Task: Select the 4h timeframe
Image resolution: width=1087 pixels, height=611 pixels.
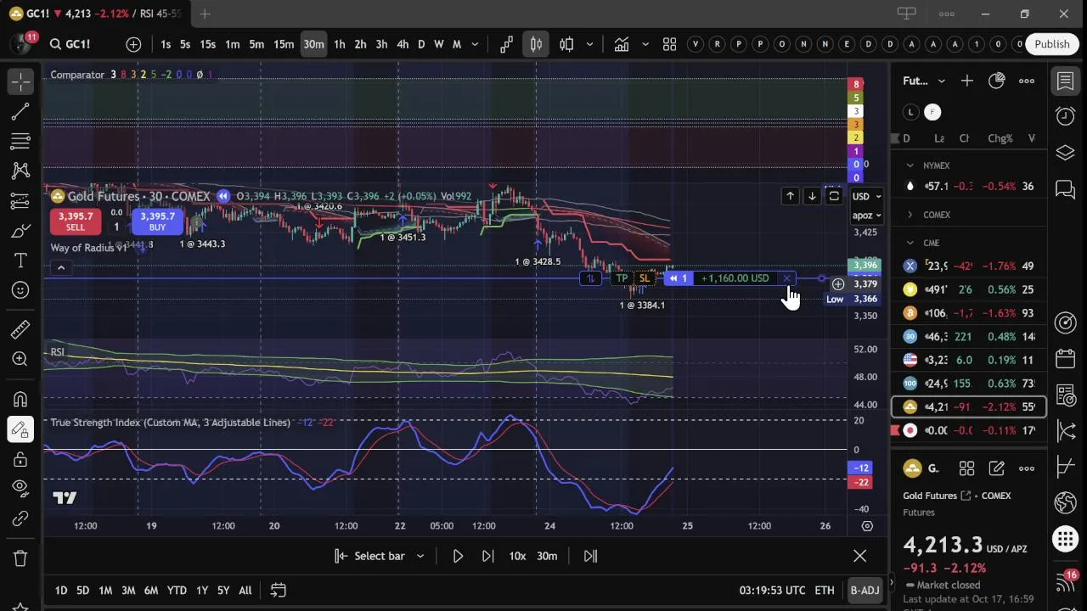Action: point(403,44)
